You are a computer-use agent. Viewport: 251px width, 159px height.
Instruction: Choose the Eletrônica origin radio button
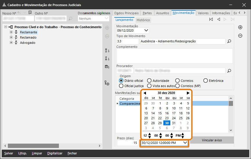click(x=206, y=81)
